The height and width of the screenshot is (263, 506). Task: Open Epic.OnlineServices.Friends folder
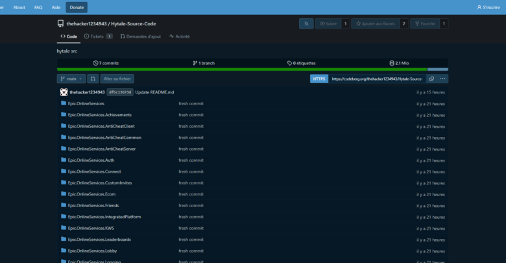tap(93, 205)
